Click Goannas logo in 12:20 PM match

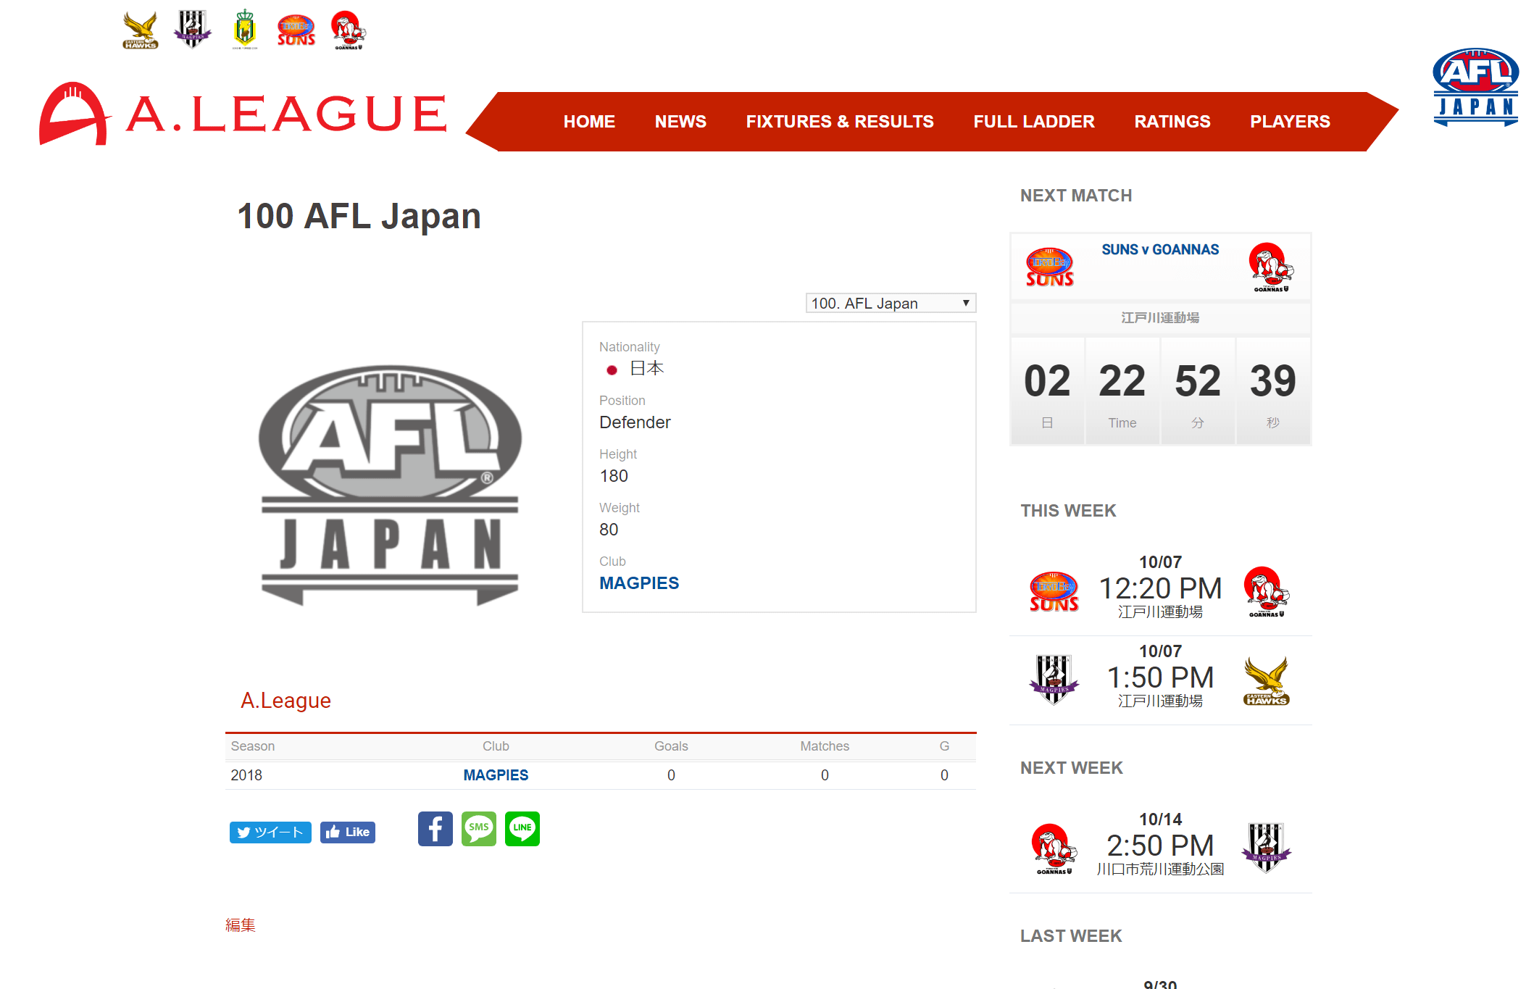pyautogui.click(x=1266, y=592)
